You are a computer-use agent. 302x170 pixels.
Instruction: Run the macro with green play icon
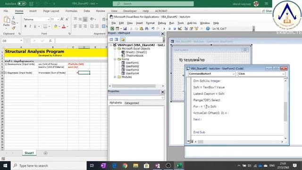pos(164,29)
